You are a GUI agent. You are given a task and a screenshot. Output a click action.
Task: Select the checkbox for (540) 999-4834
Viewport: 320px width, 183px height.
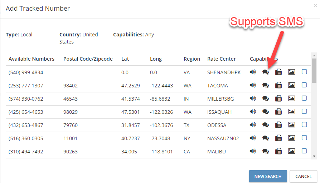tap(304, 72)
